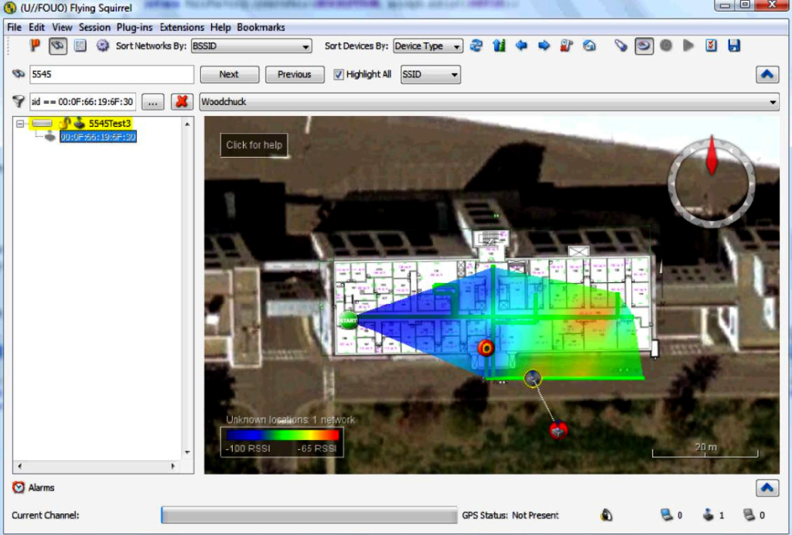The height and width of the screenshot is (535, 792).
Task: Collapse the 5545Test3 network tree node
Action: coord(21,124)
